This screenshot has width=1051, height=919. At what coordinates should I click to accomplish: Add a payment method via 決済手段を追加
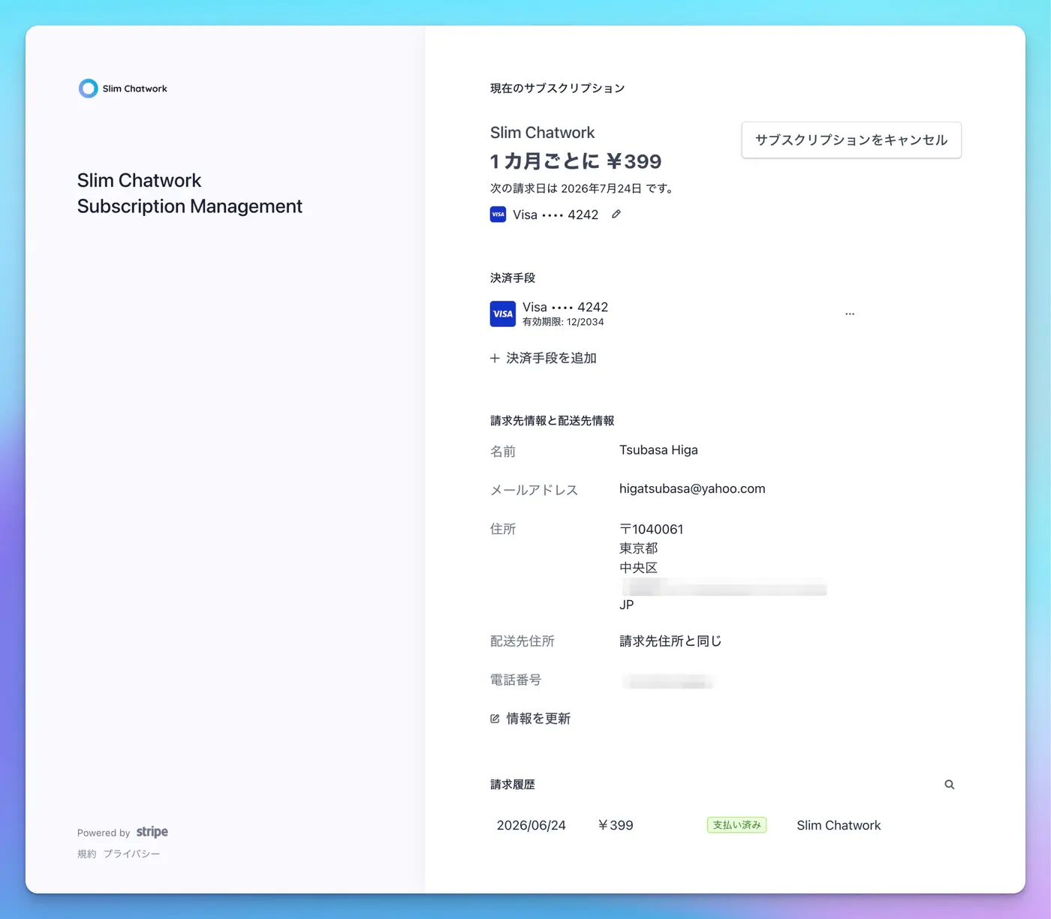point(544,359)
